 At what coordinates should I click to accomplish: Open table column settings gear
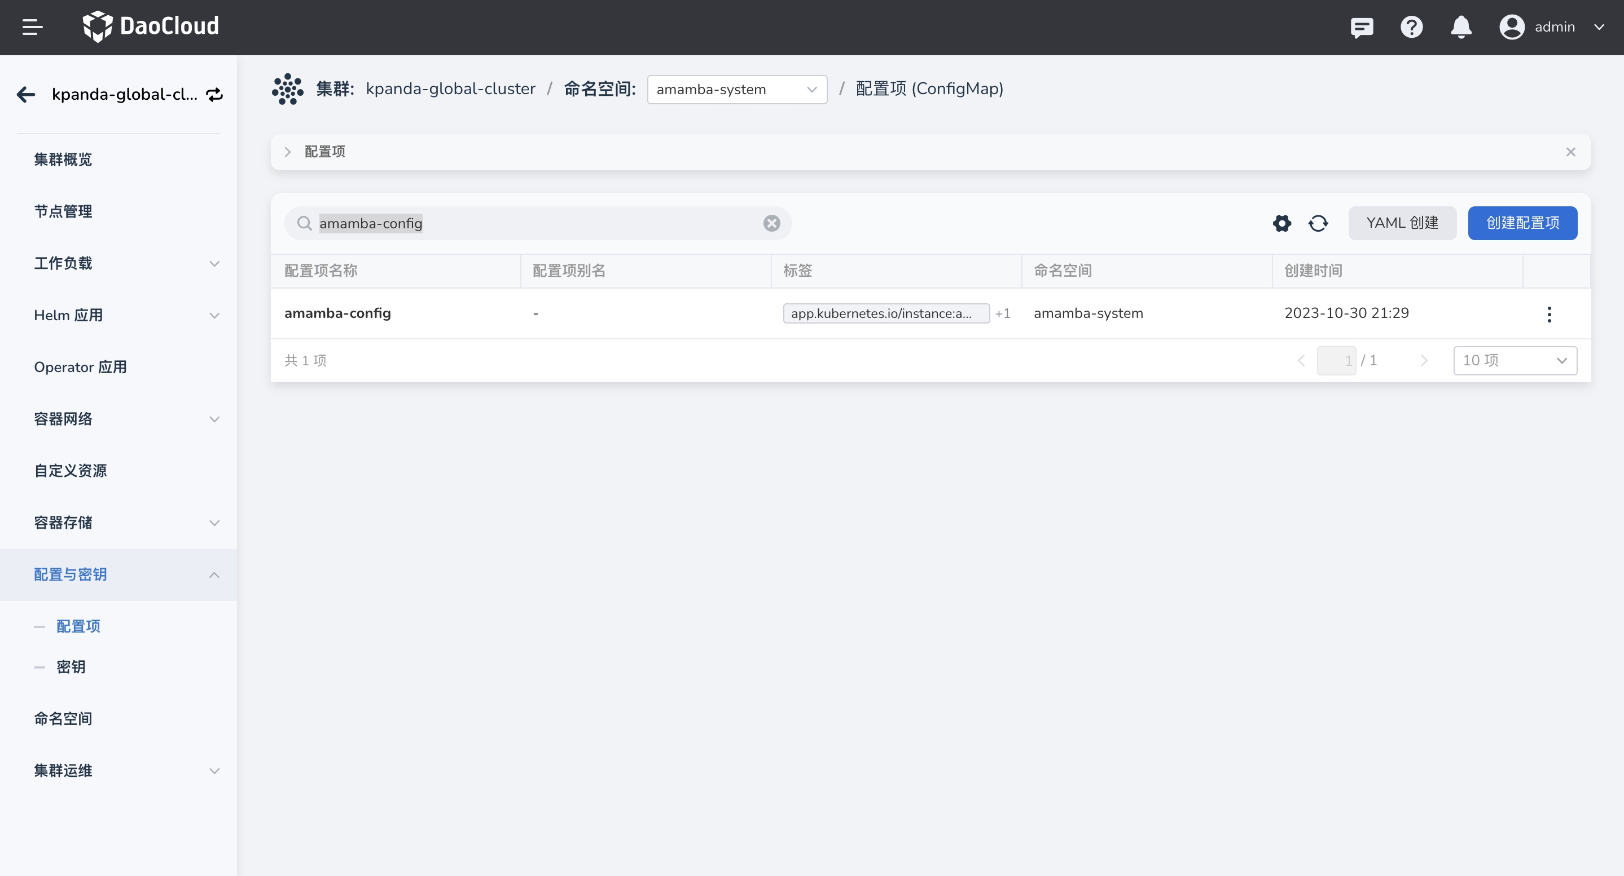click(x=1281, y=223)
